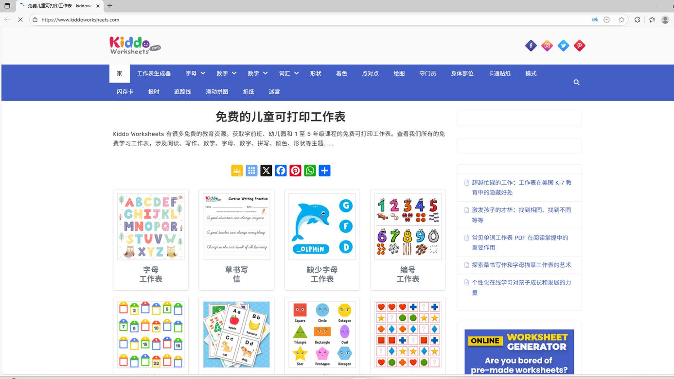Open the 模式 menu item
This screenshot has width=674, height=379.
531,73
